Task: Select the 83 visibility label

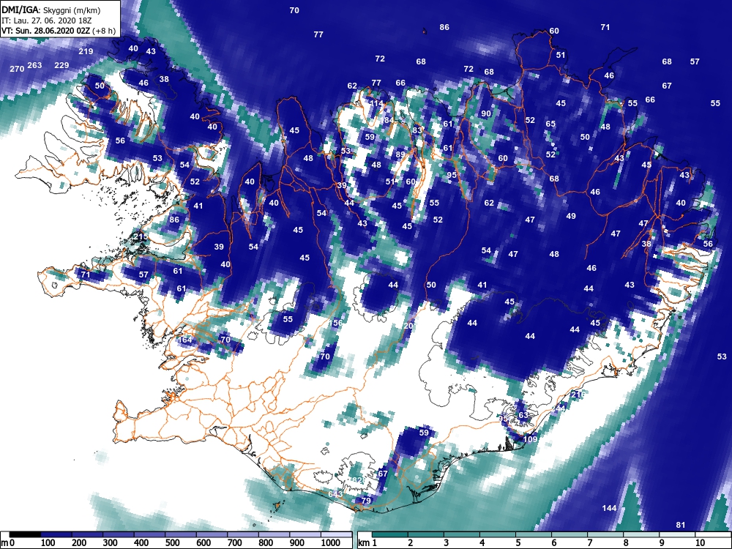Action: pyautogui.click(x=417, y=130)
